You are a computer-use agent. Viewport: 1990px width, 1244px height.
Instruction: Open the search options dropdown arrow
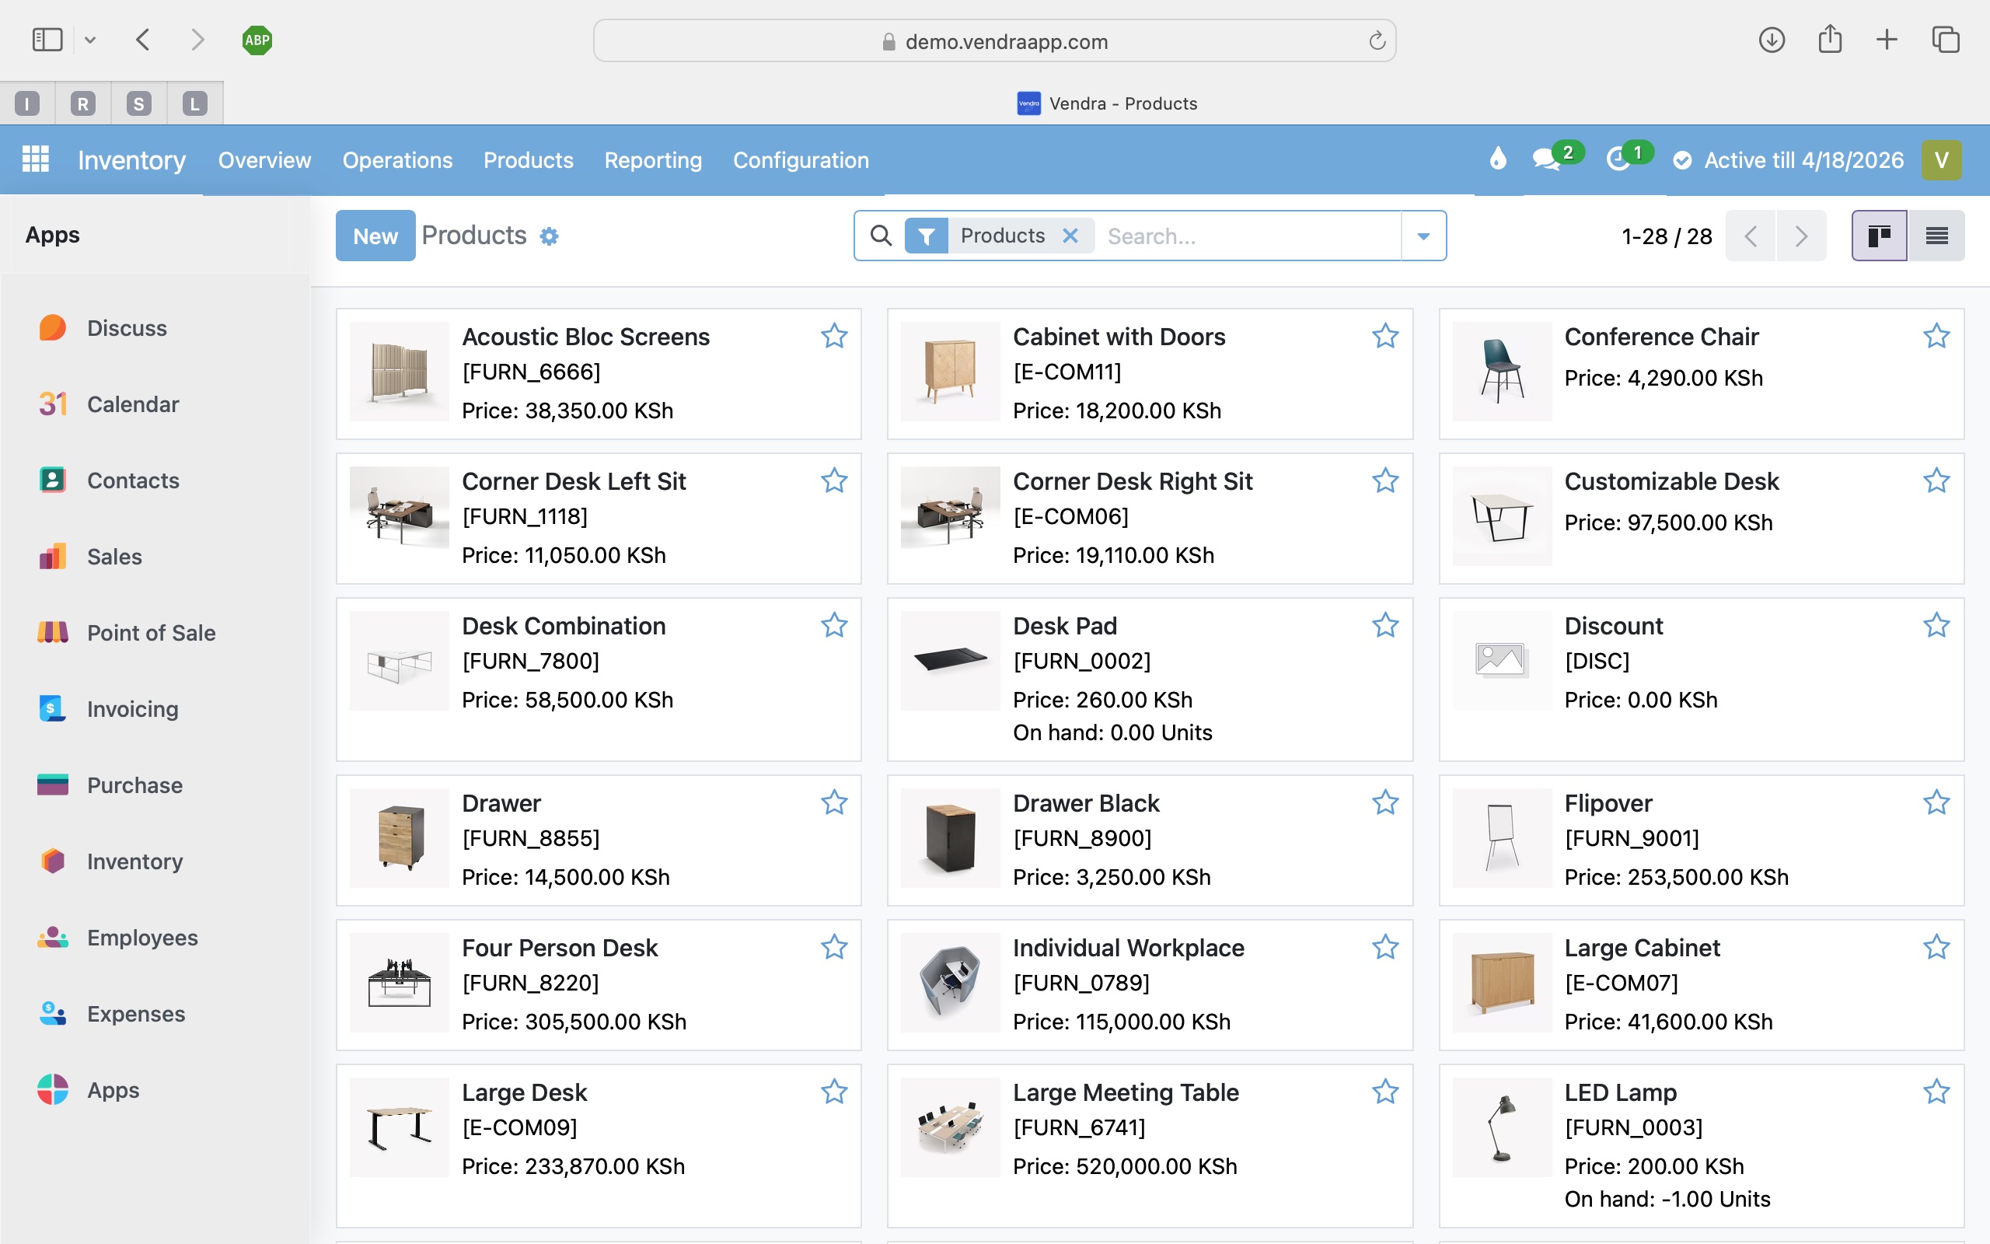[x=1423, y=236]
